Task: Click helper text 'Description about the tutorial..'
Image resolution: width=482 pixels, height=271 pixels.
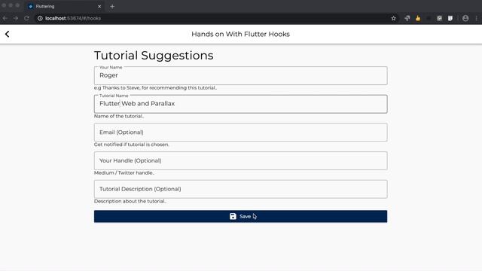Action: (x=130, y=201)
